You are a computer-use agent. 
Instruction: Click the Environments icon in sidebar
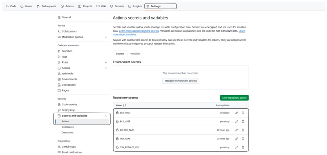59,79
